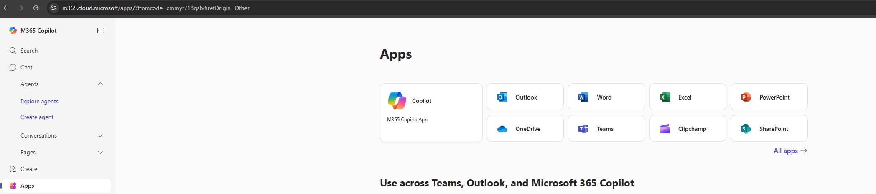Image resolution: width=876 pixels, height=194 pixels.
Task: Click the Apps icon in sidebar
Action: pos(13,186)
